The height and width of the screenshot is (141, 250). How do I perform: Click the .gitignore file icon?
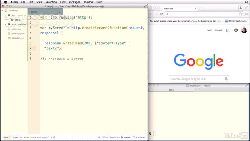(9, 29)
